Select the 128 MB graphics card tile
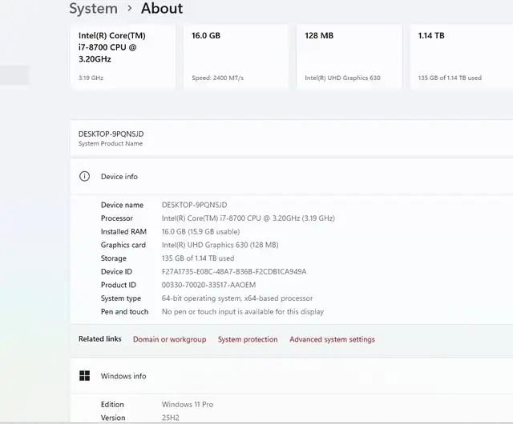Image resolution: width=513 pixels, height=424 pixels. pyautogui.click(x=349, y=57)
